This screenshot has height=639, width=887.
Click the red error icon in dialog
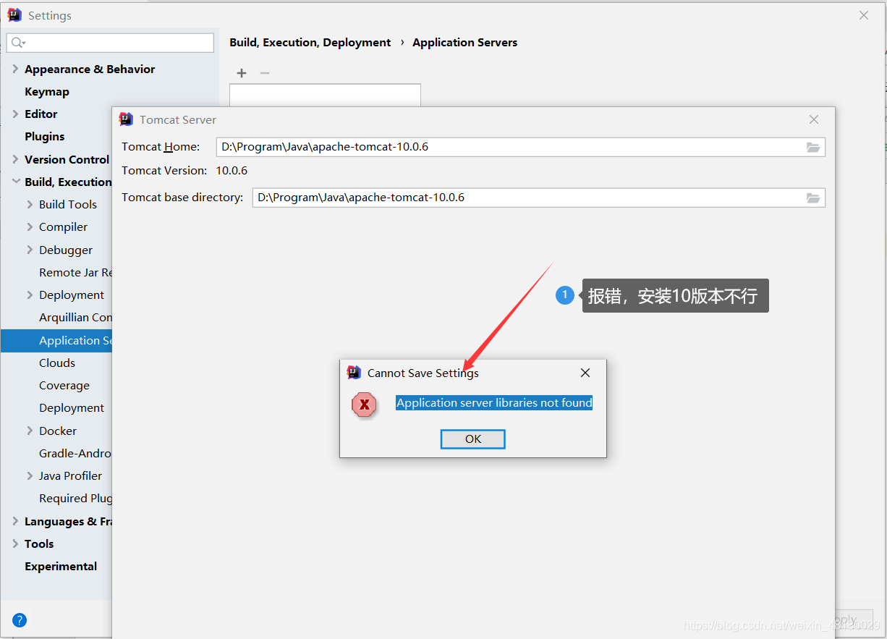click(x=364, y=405)
